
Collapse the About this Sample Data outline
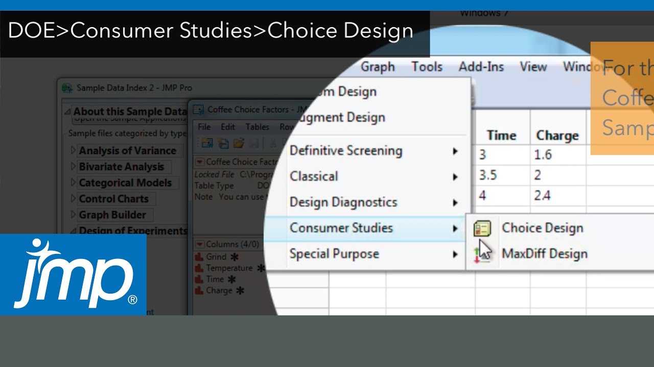(x=67, y=112)
